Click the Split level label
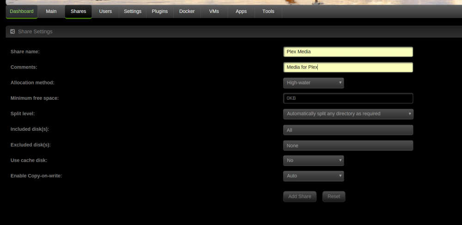The image size is (462, 225). pos(23,114)
